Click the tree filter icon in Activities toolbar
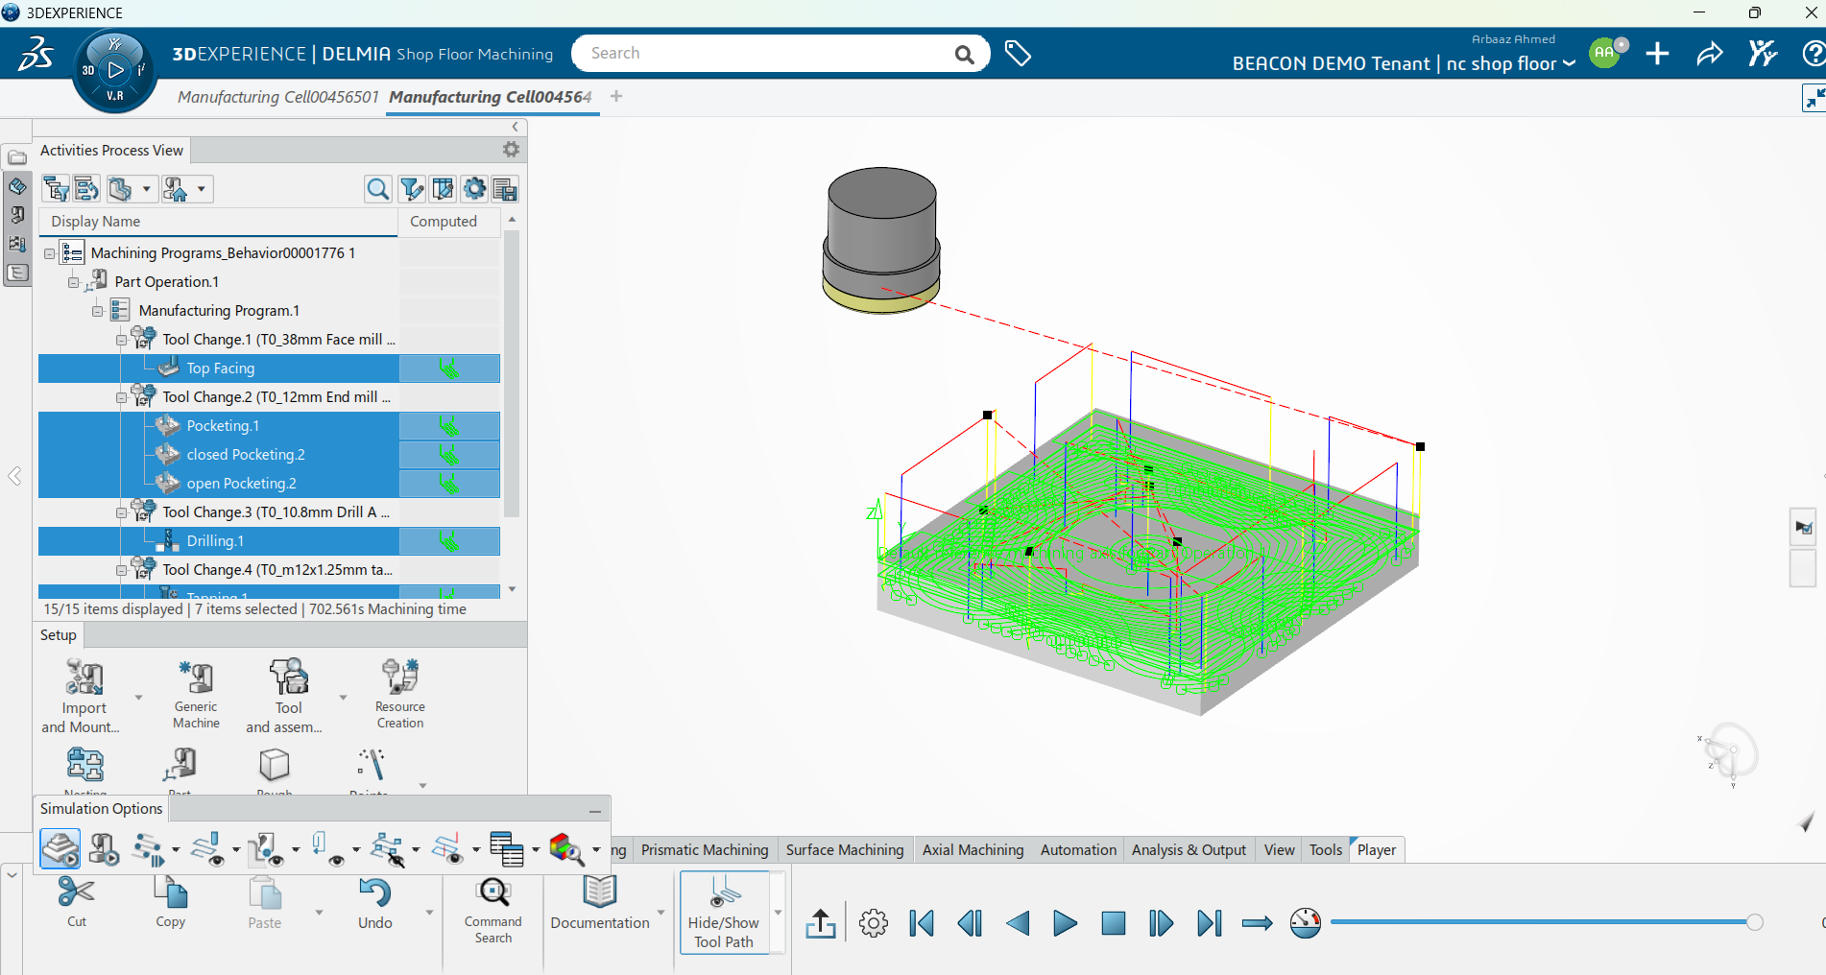Image resolution: width=1826 pixels, height=975 pixels. (57, 189)
